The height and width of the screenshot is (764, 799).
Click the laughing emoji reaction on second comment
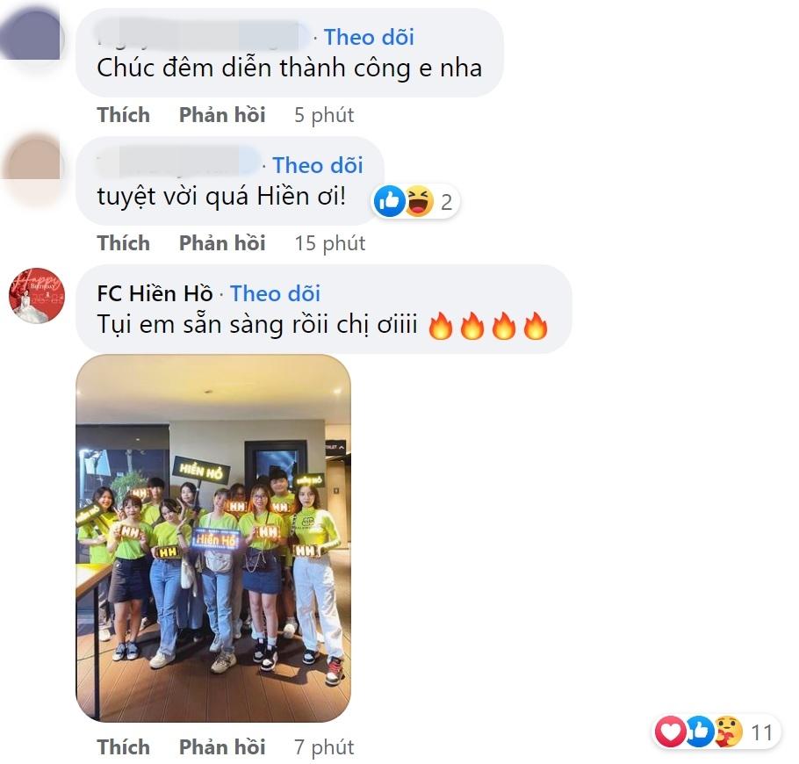point(420,201)
